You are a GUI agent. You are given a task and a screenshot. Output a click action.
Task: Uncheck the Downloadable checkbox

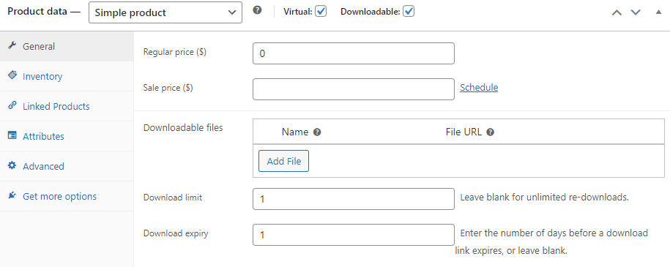click(409, 12)
